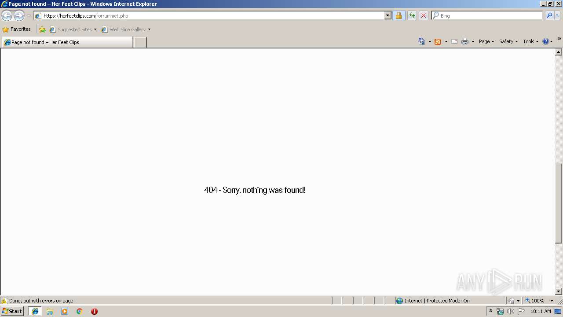
Task: Click the 10:11 AM system clock
Action: point(541,311)
